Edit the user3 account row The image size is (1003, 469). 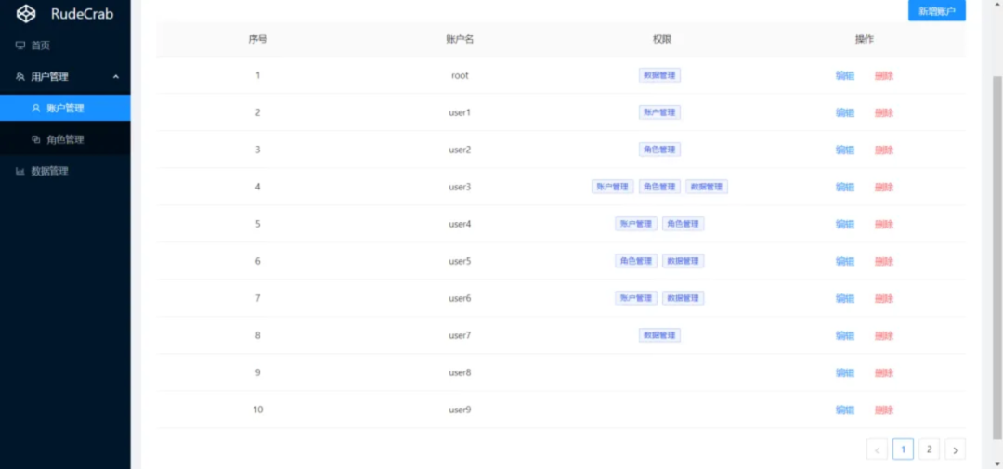coord(844,187)
